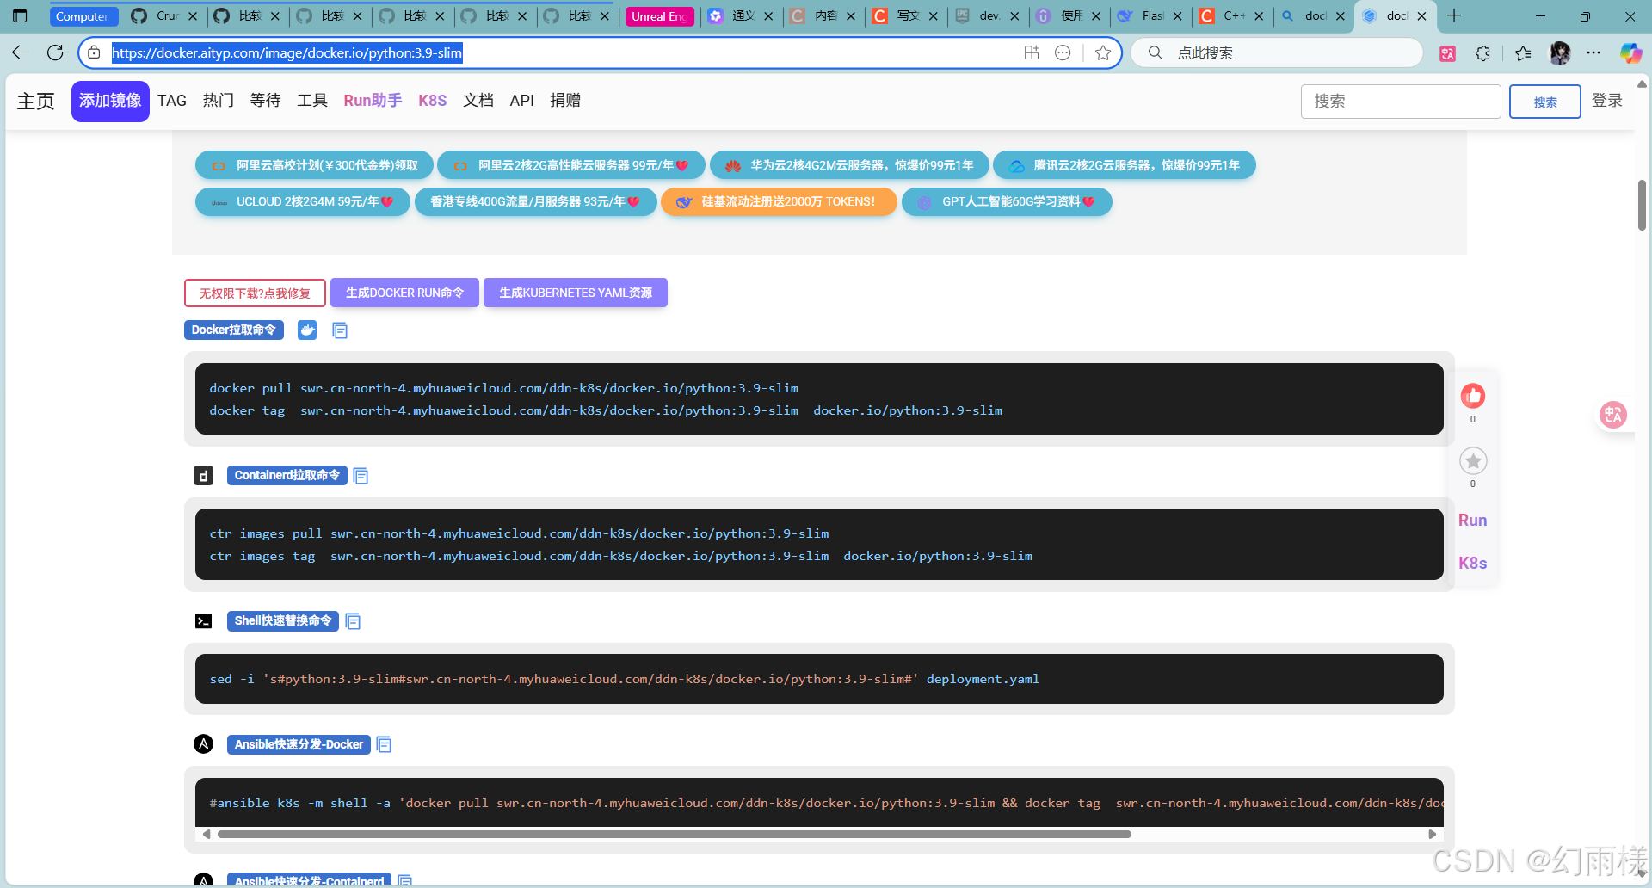Open 阿里云高校计划 promo link
The image size is (1652, 888).
click(314, 165)
